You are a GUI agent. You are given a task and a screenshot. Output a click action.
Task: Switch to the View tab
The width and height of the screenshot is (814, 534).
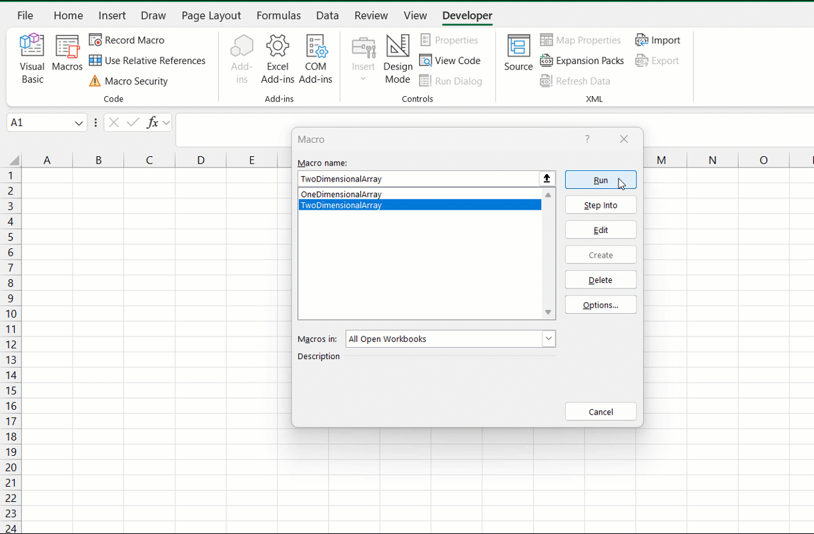pos(416,15)
